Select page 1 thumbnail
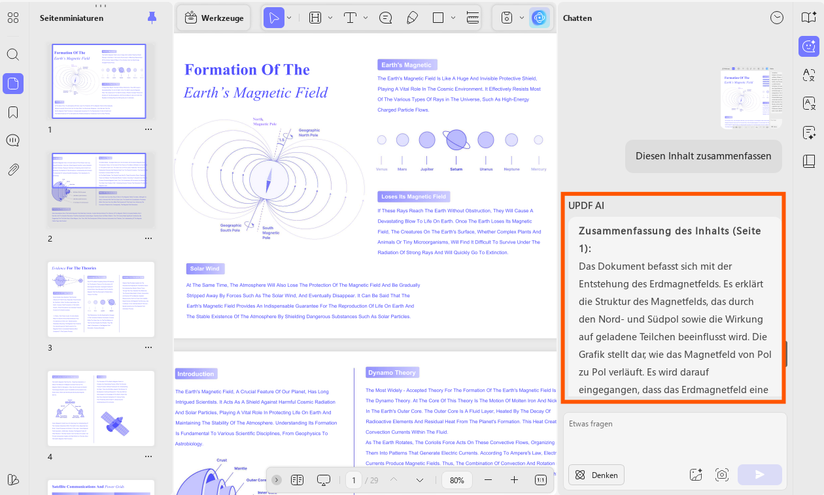This screenshot has width=824, height=495. (x=99, y=81)
